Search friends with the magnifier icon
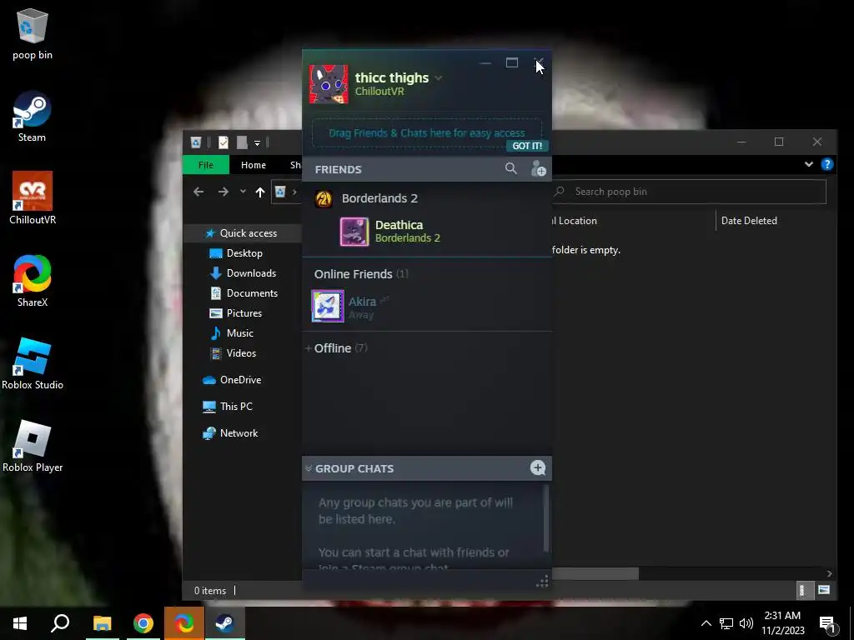Viewport: 854px width, 640px height. pos(510,168)
